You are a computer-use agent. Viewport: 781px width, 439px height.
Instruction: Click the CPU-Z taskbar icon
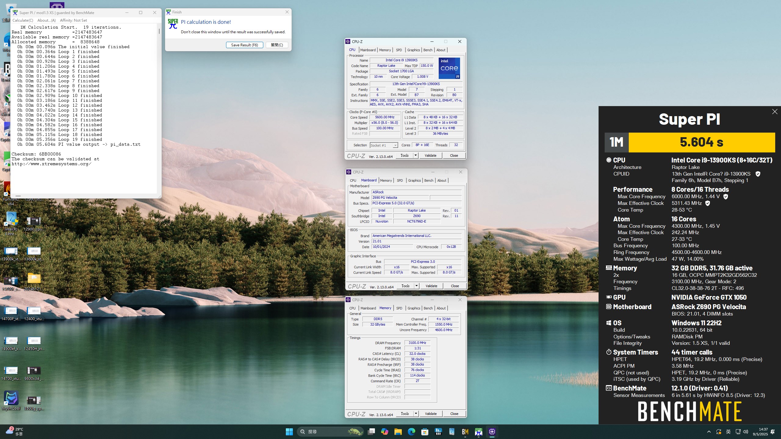pos(492,432)
